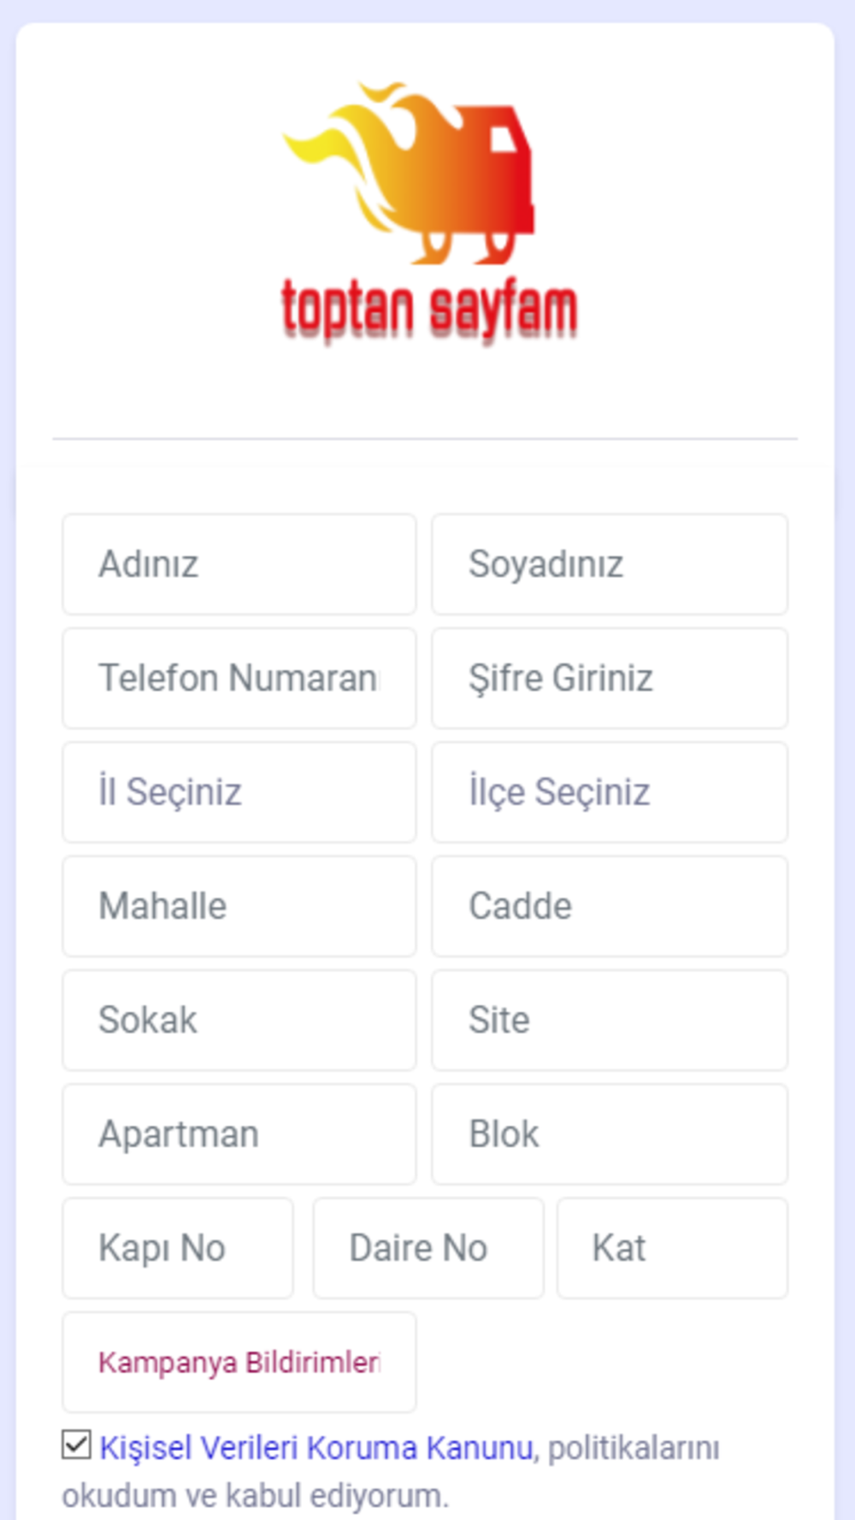Focus the Site input box
Screen dimensions: 855x1520
(x=610, y=1020)
